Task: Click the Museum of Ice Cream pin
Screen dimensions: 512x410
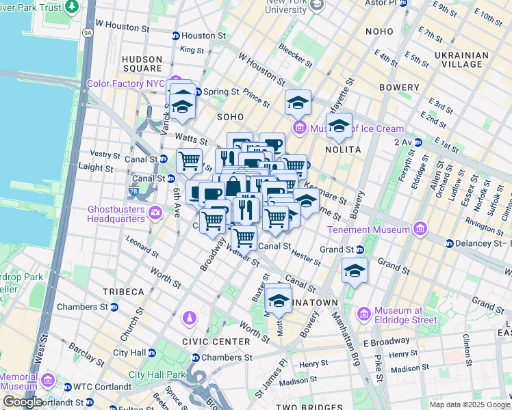Action: pos(299,129)
